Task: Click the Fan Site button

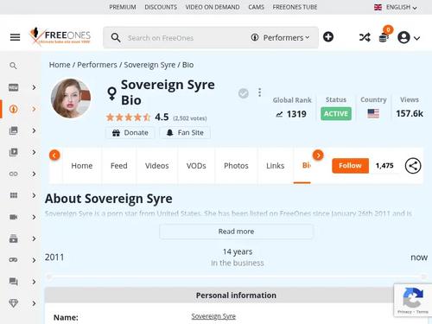Action: click(185, 133)
